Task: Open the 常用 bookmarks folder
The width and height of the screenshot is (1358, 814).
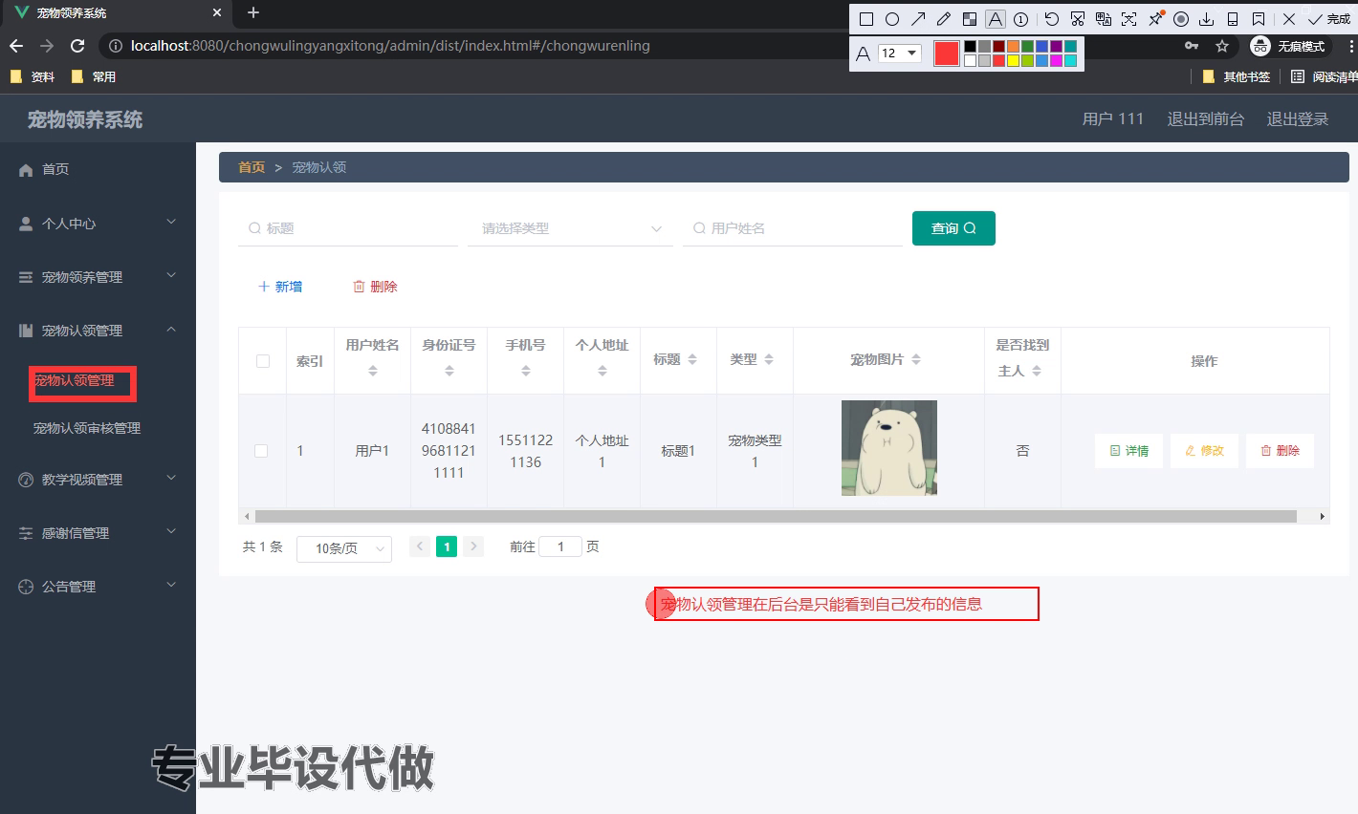Action: [94, 76]
